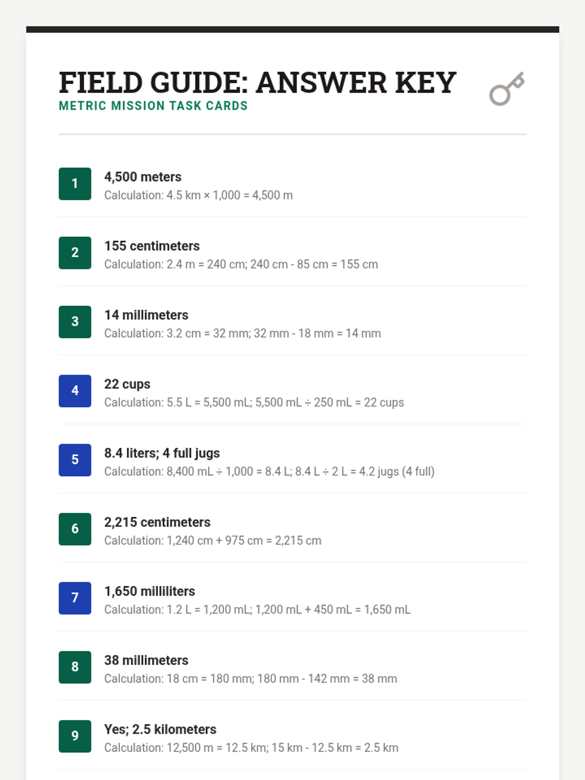The width and height of the screenshot is (585, 780).
Task: Click the 8.4 liters; 4 full jugs answer
Action: click(162, 453)
